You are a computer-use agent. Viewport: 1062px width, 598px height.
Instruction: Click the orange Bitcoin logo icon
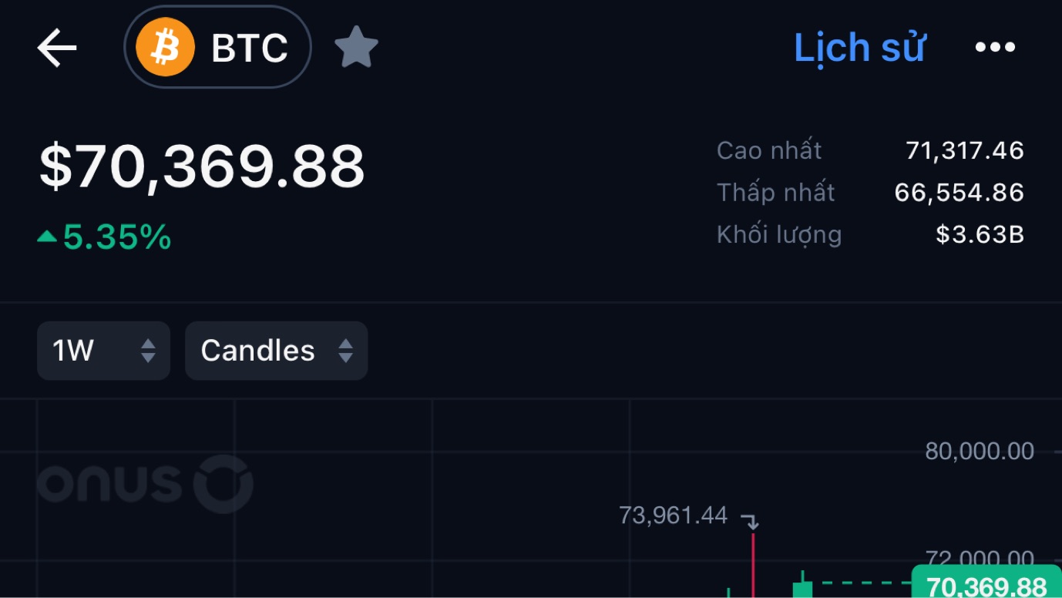coord(165,48)
